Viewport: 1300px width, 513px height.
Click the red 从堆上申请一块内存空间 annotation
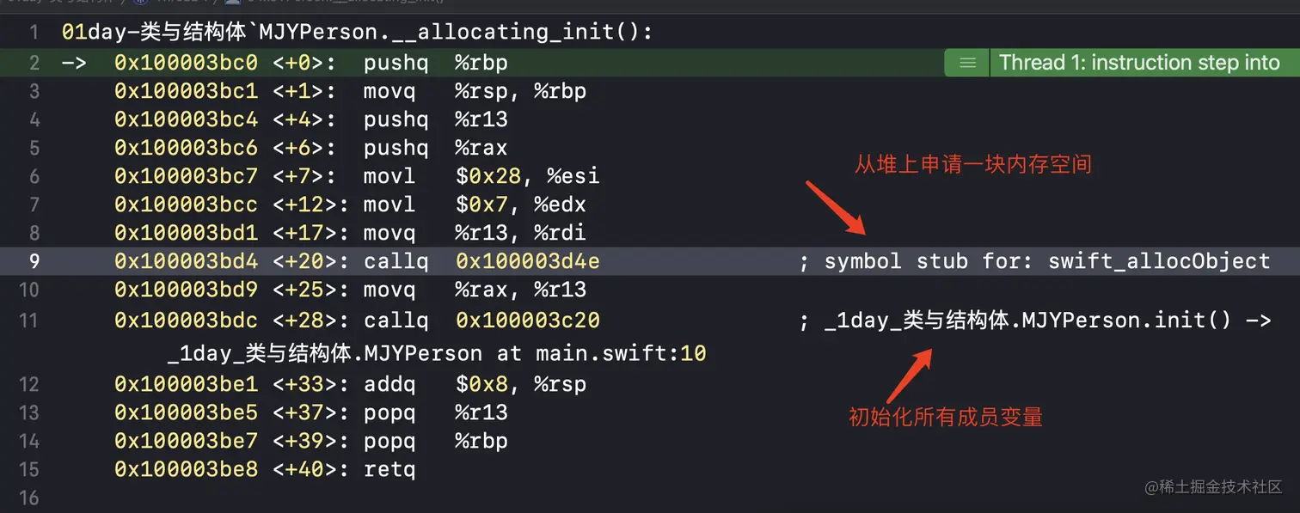click(x=972, y=164)
